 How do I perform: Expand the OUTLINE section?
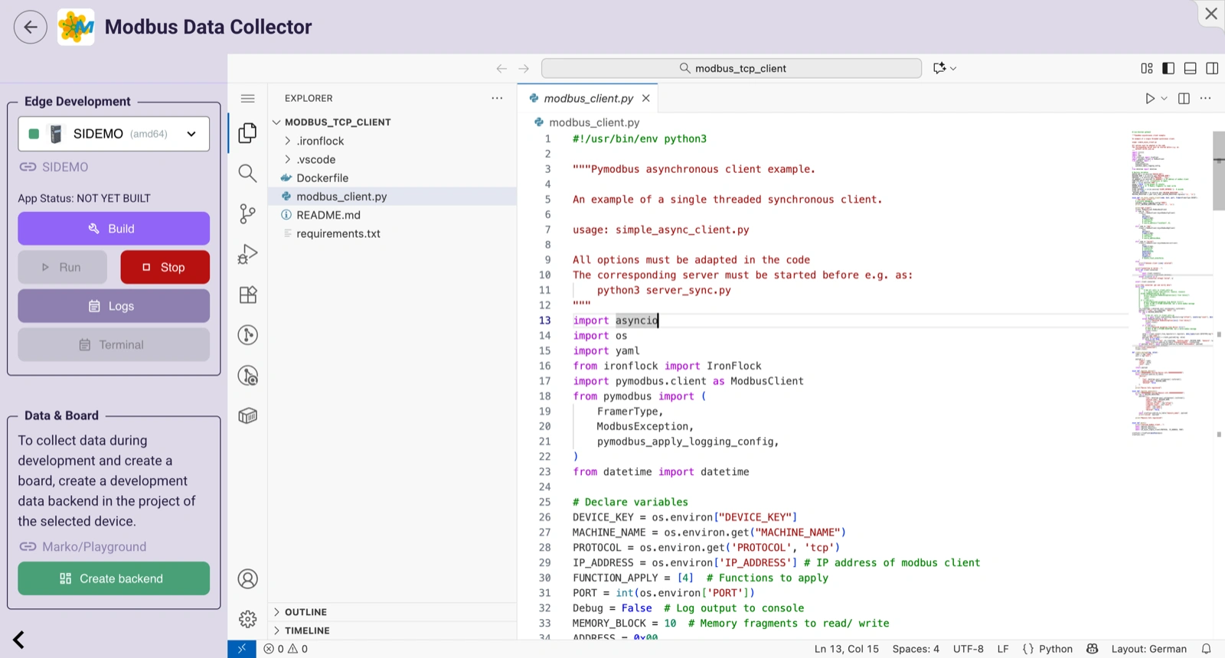tap(305, 612)
